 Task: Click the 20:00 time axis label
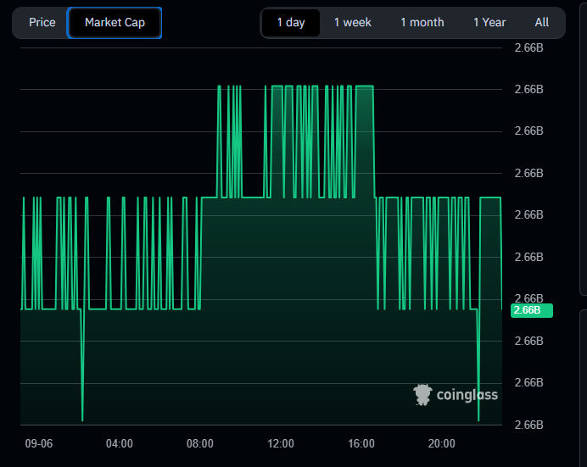pyautogui.click(x=442, y=443)
